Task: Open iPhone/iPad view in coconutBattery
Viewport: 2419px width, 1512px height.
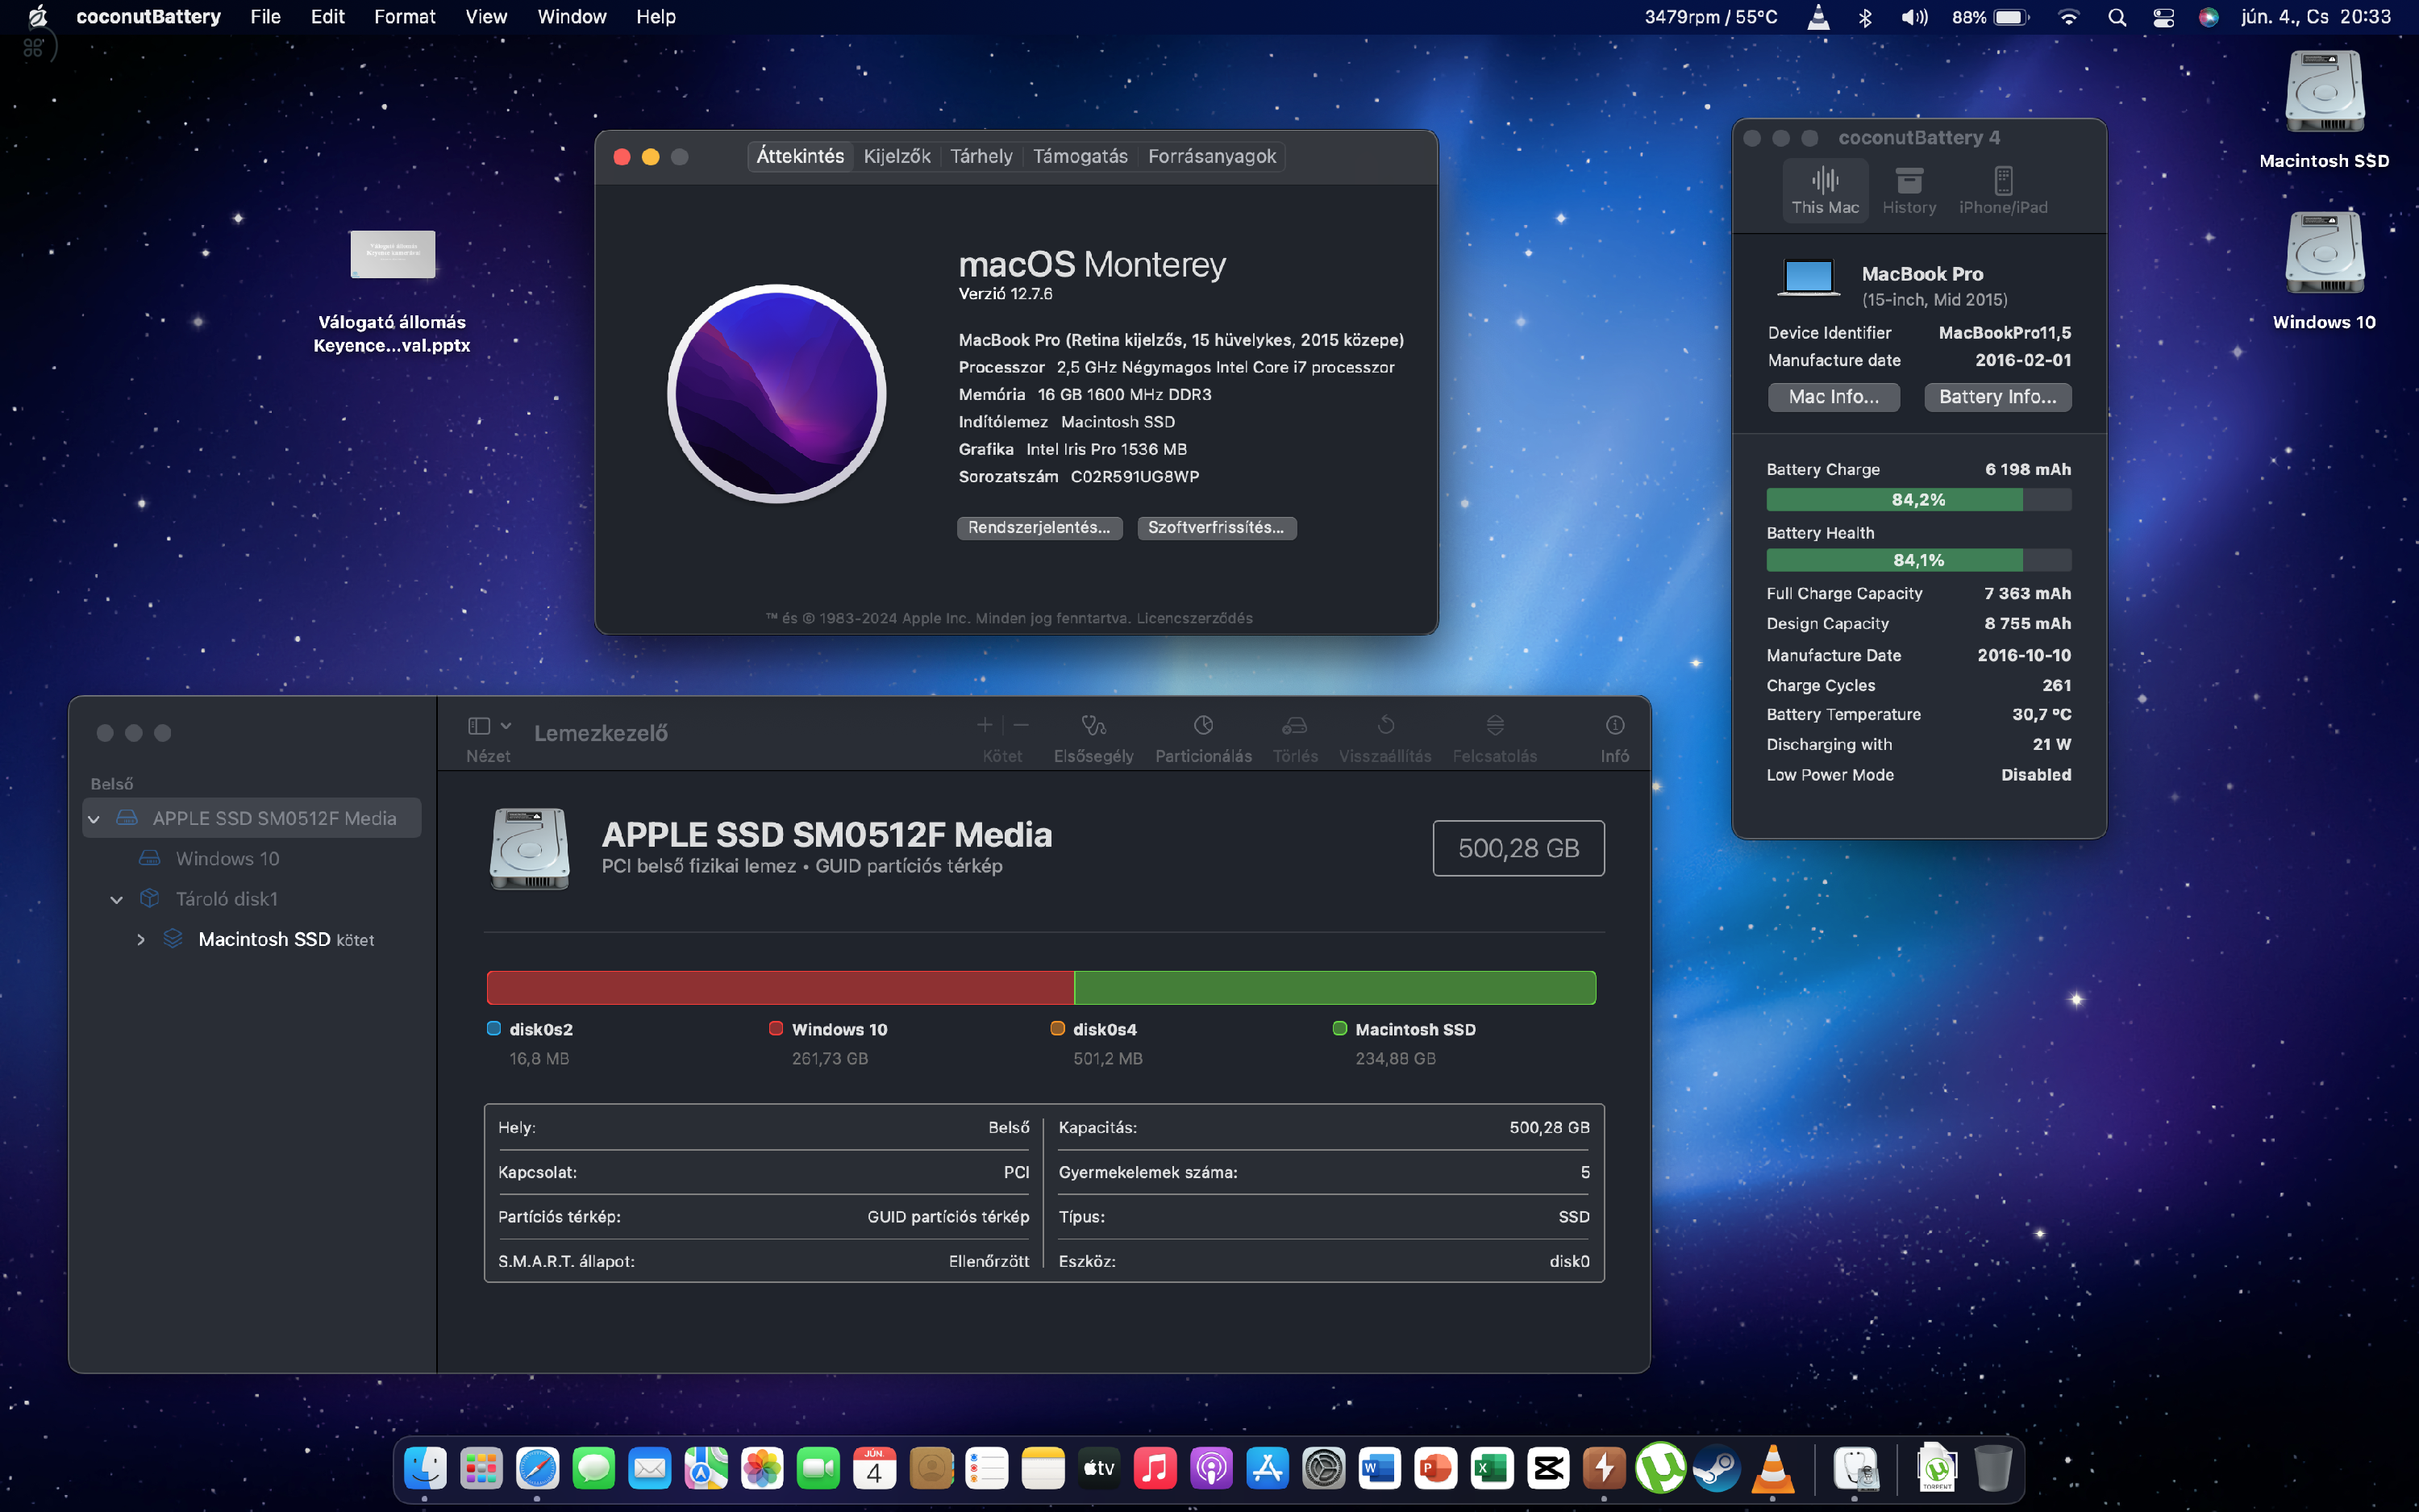Action: pyautogui.click(x=2003, y=190)
